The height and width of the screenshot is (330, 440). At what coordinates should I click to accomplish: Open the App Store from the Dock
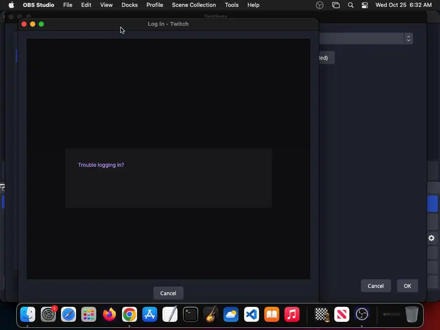(x=150, y=314)
